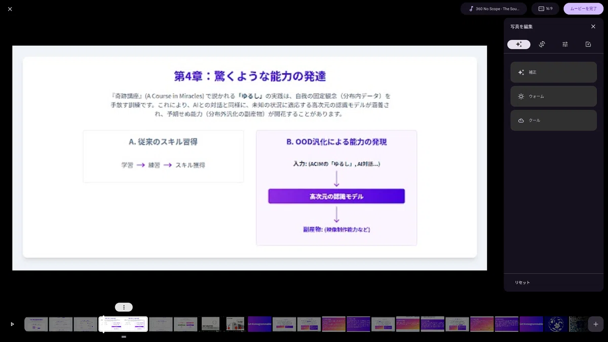The height and width of the screenshot is (342, 608).
Task: Open the adjustments sliders tab
Action: click(565, 45)
